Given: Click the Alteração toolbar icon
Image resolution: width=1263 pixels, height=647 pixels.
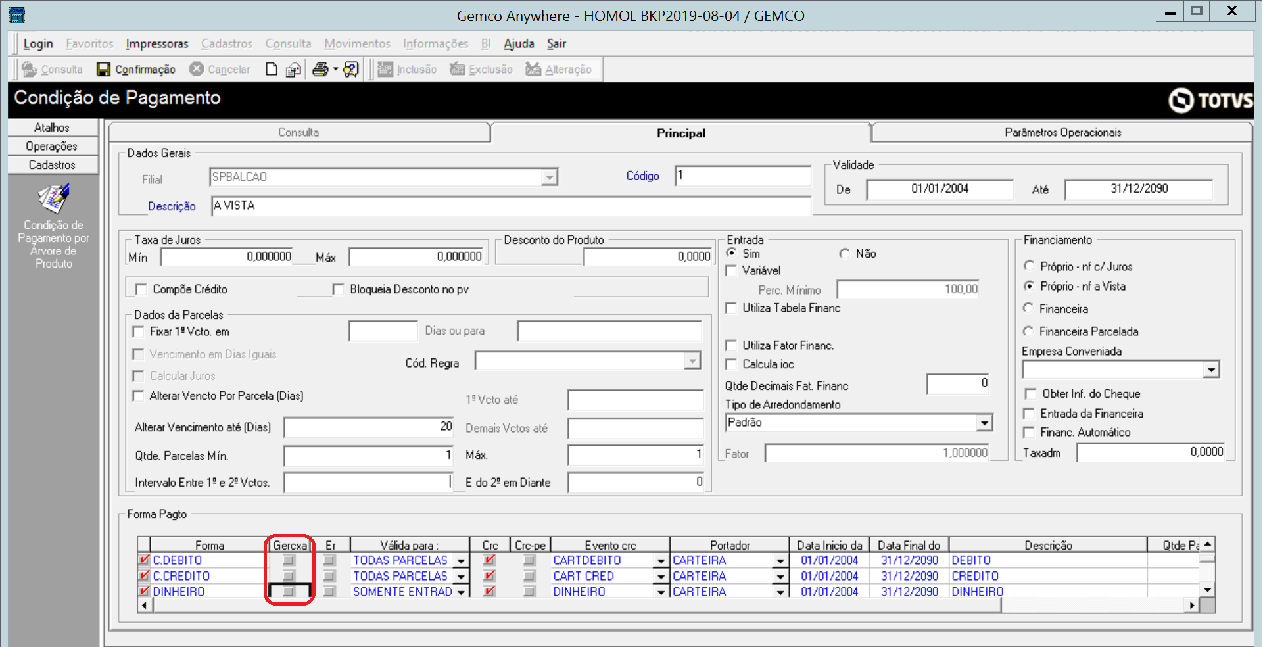Looking at the screenshot, I should click(x=533, y=69).
